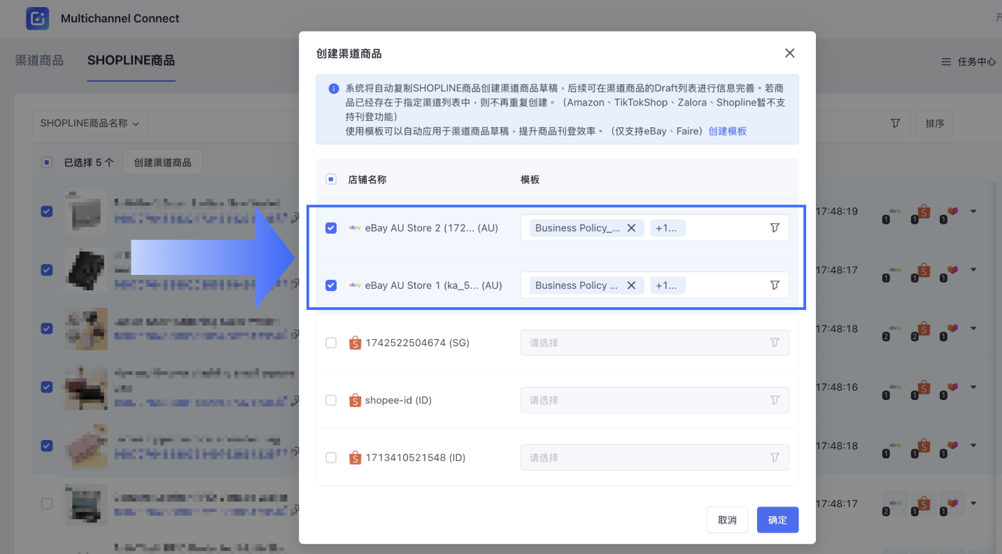Switch to the 渠道商品 tab
1002x554 pixels.
[x=39, y=61]
